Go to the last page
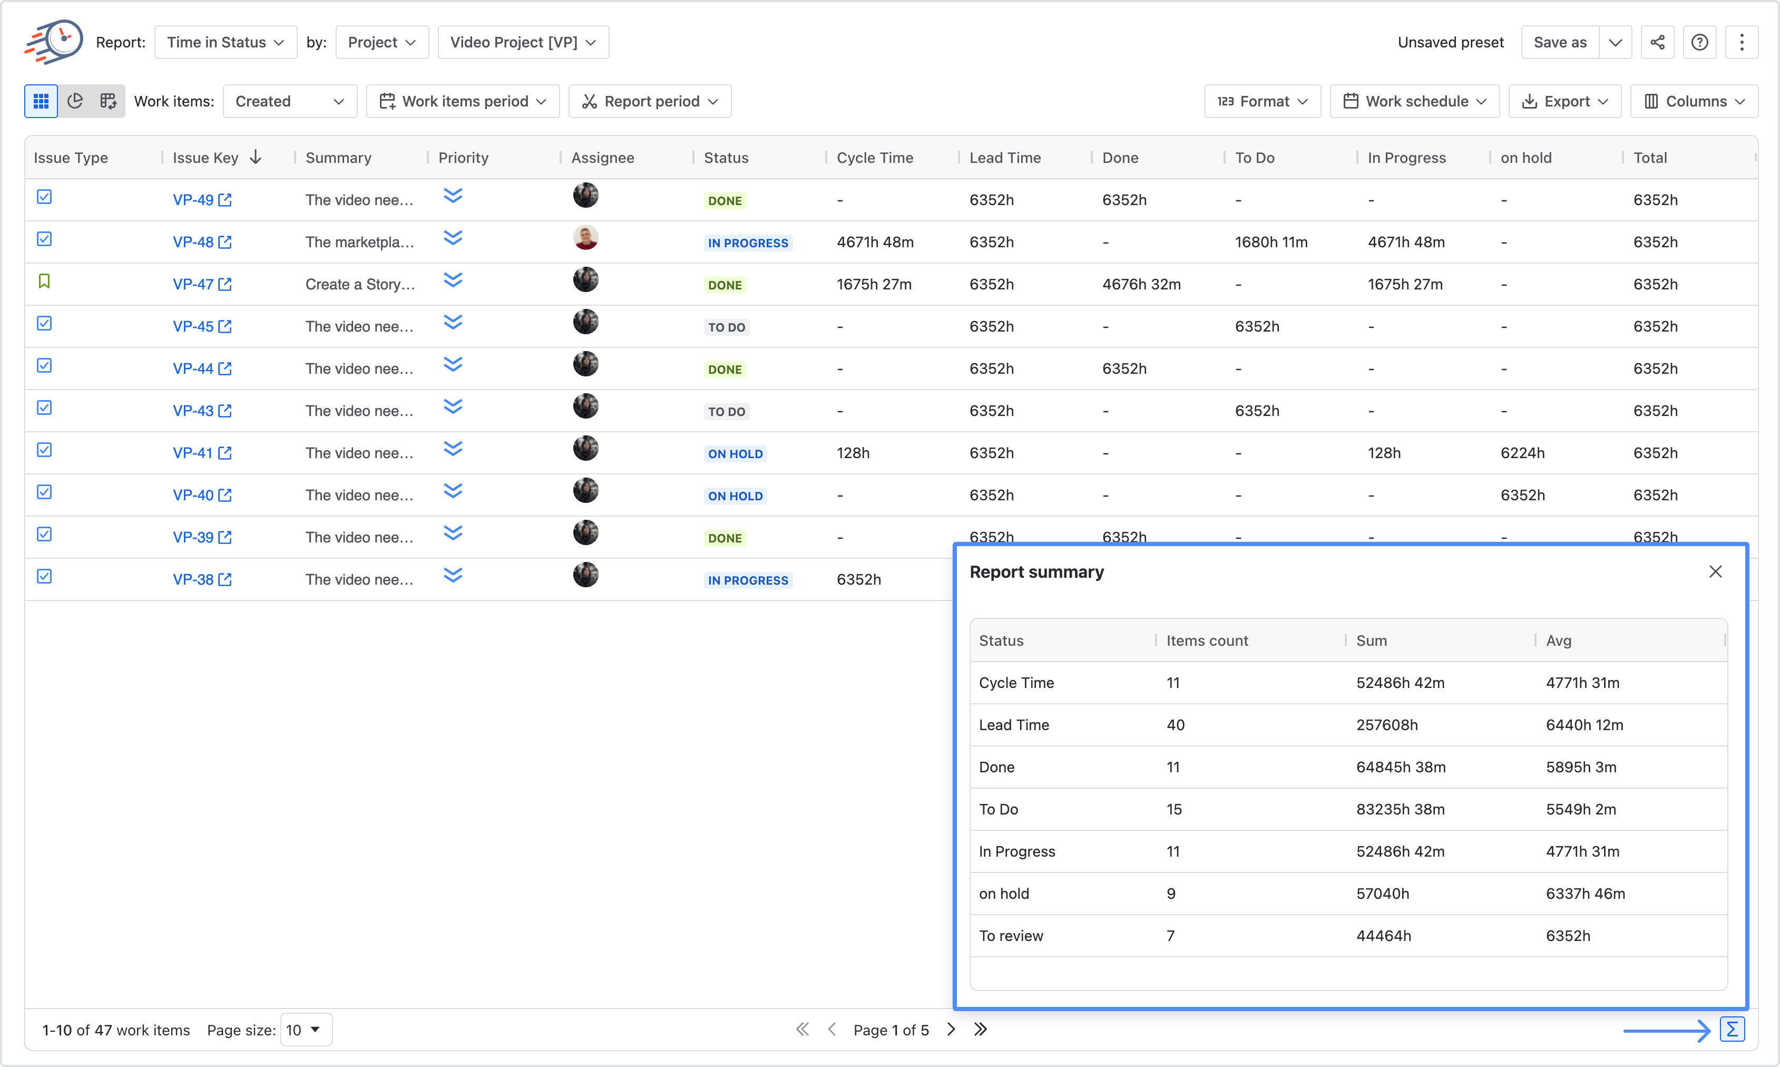Screen dimensions: 1780x1067 tap(981, 1030)
